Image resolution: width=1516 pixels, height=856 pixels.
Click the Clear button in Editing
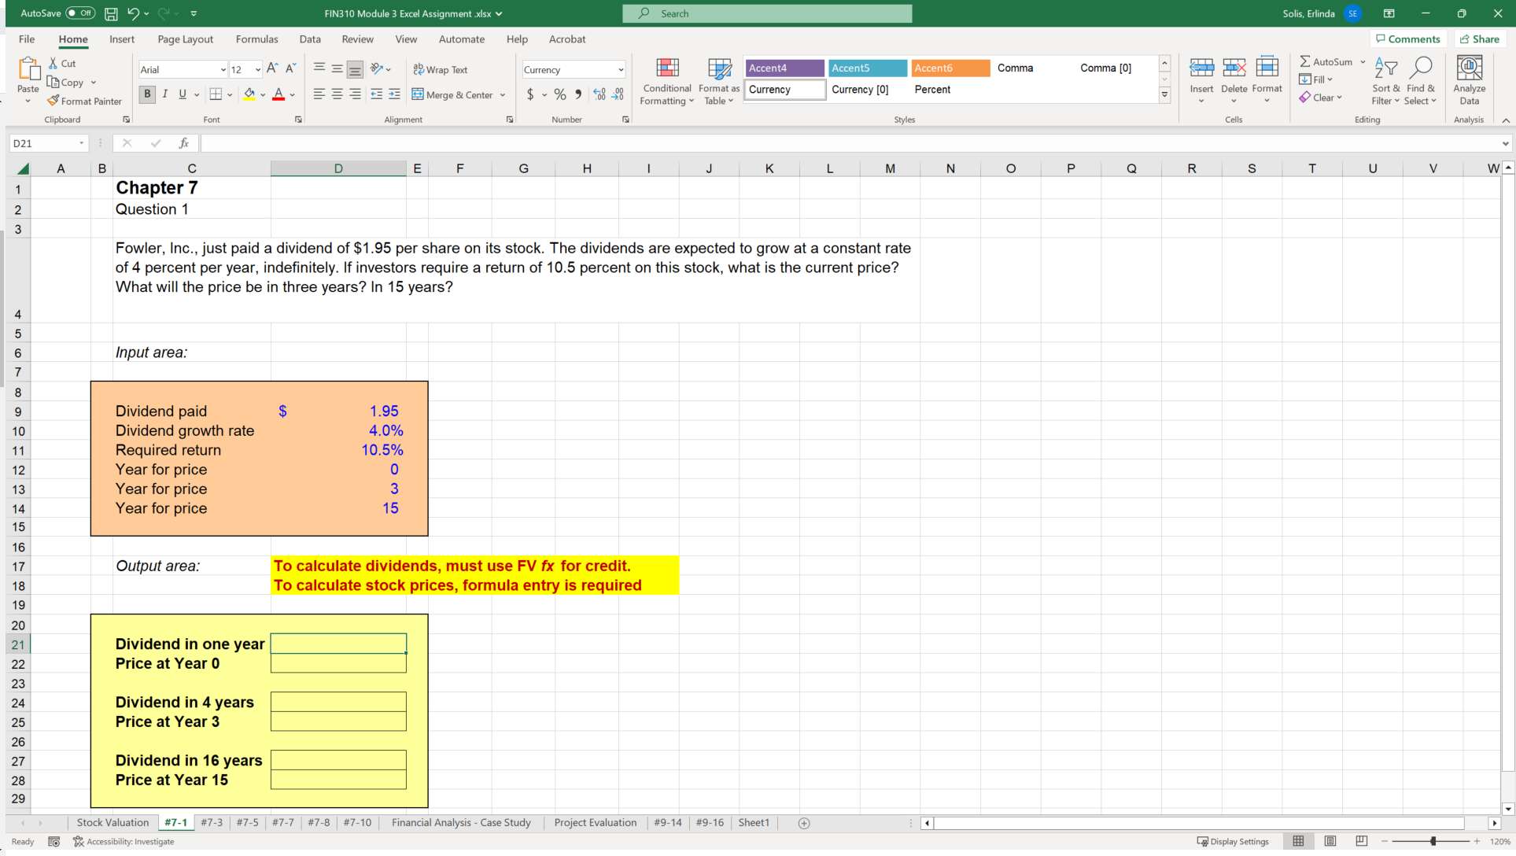coord(1320,98)
